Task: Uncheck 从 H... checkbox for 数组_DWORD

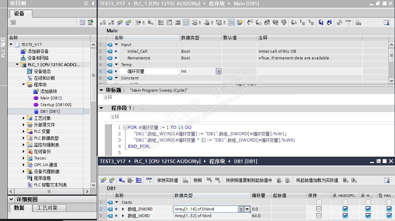Action: coord(368,209)
